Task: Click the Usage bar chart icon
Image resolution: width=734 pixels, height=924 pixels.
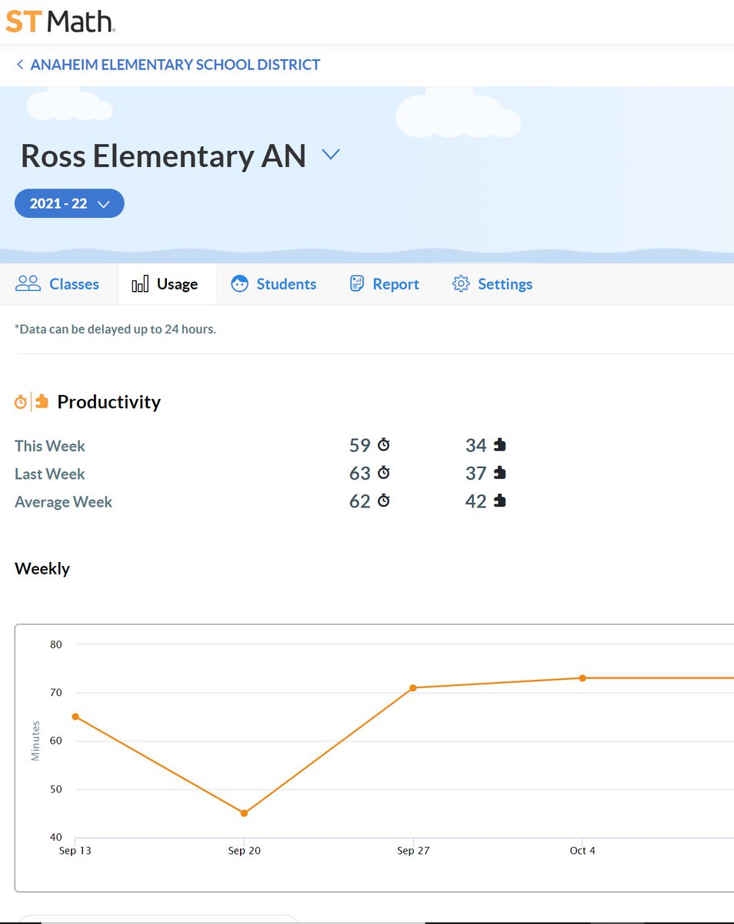Action: [139, 283]
